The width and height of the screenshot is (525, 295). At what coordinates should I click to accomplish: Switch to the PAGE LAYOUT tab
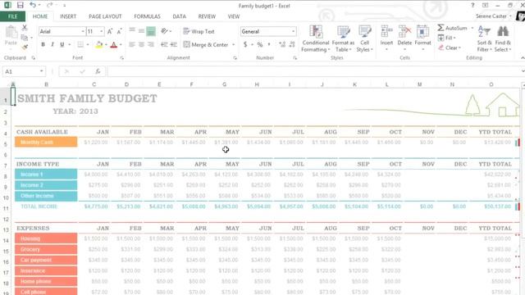[105, 16]
